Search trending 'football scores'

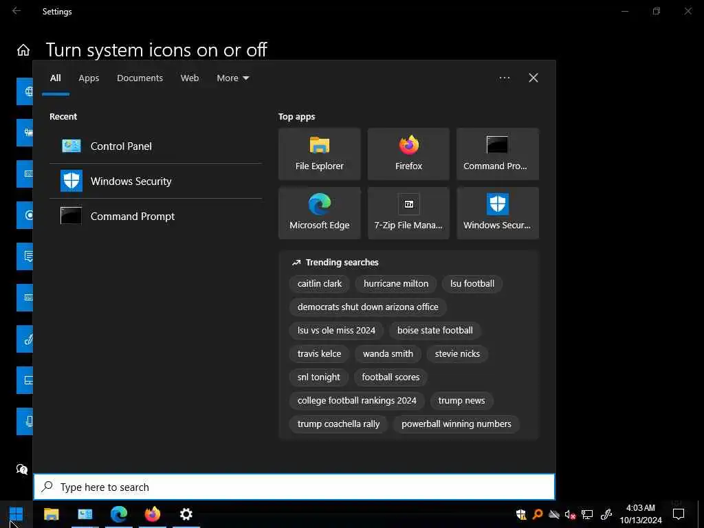[390, 377]
